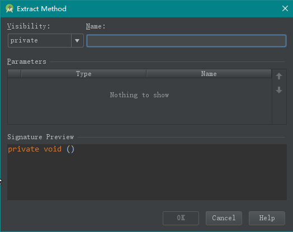Image resolution: width=293 pixels, height=232 pixels.
Task: Click the blank first column header of table
Action: point(15,74)
